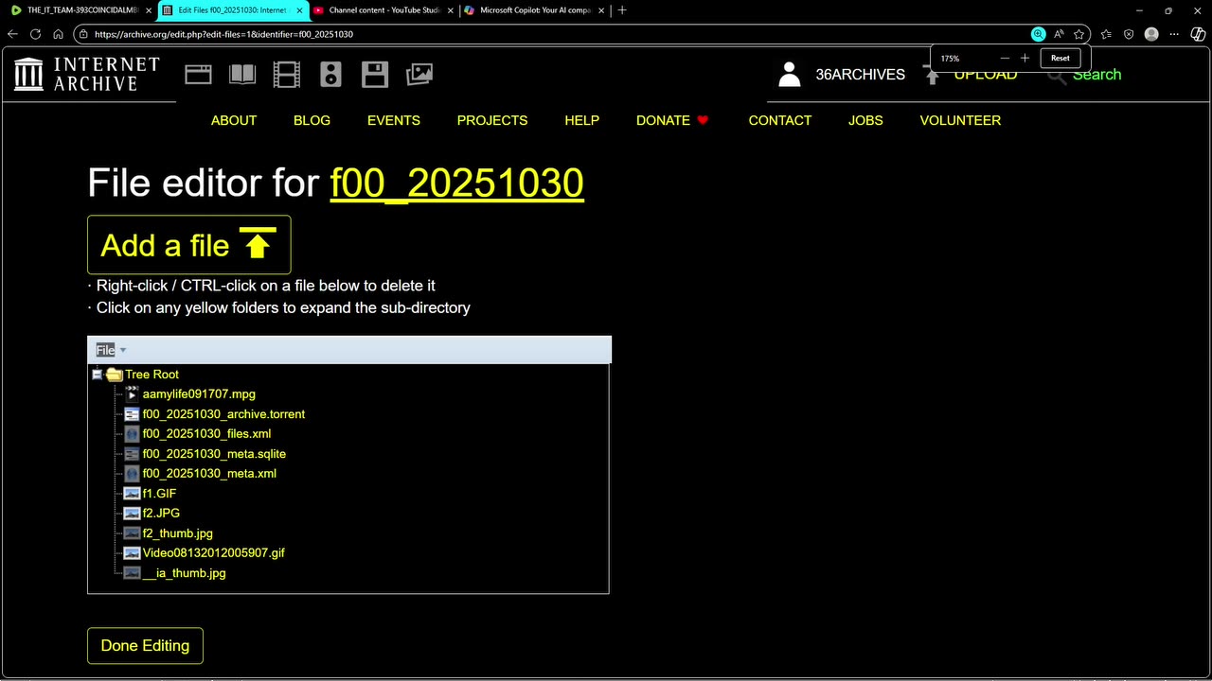Open the File dropdown in tree header

click(111, 350)
